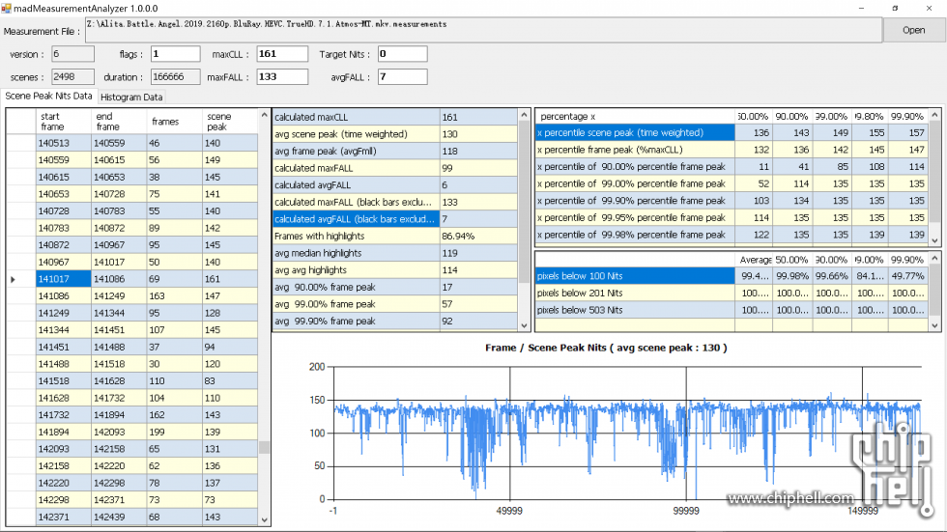The width and height of the screenshot is (947, 532).
Task: Click scene peak column header
Action: [230, 122]
